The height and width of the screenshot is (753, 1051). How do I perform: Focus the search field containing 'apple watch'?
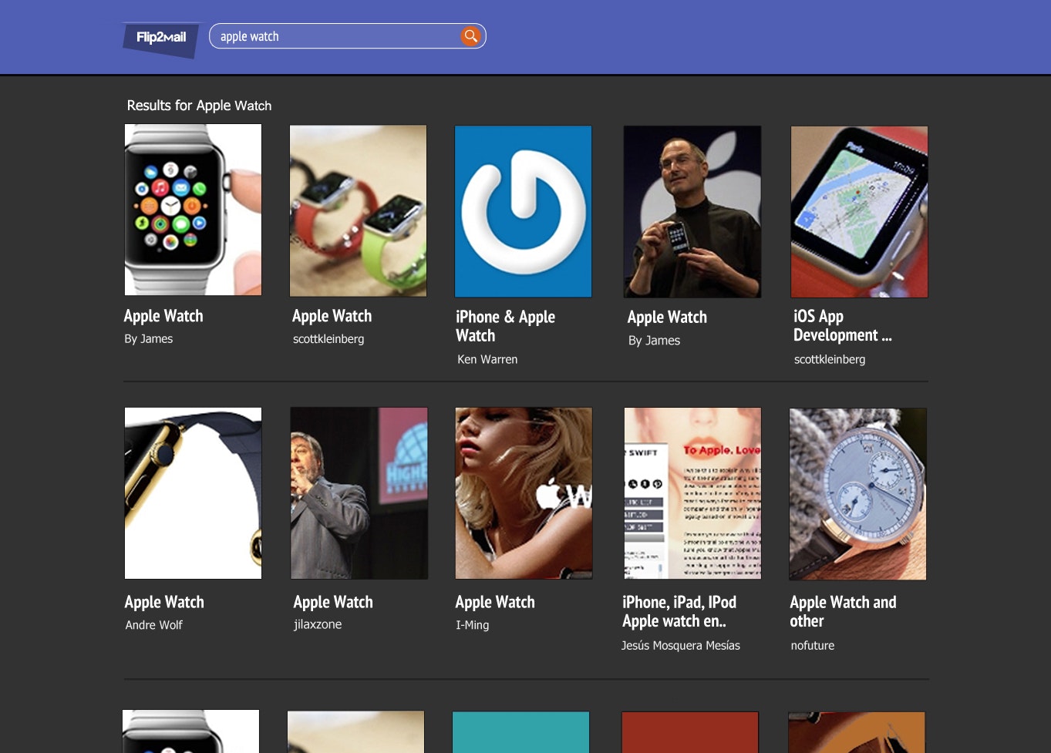click(x=347, y=36)
